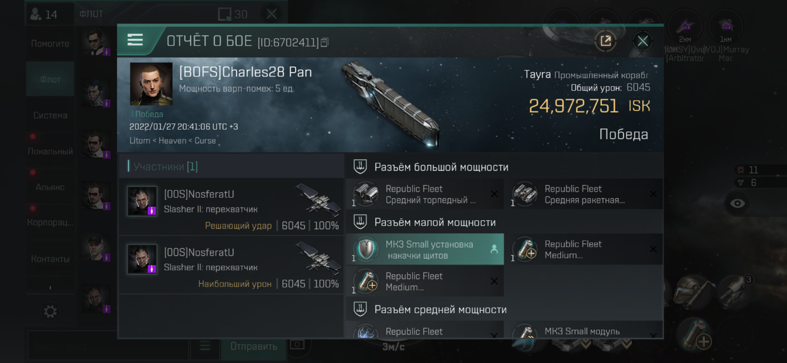Image resolution: width=787 pixels, height=363 pixels.
Task: Click the MK3 Small shield booster module
Action: point(425,249)
